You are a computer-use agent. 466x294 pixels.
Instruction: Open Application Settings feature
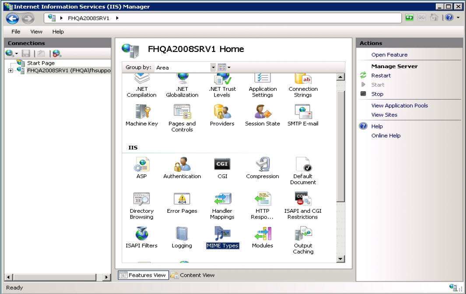263,86
